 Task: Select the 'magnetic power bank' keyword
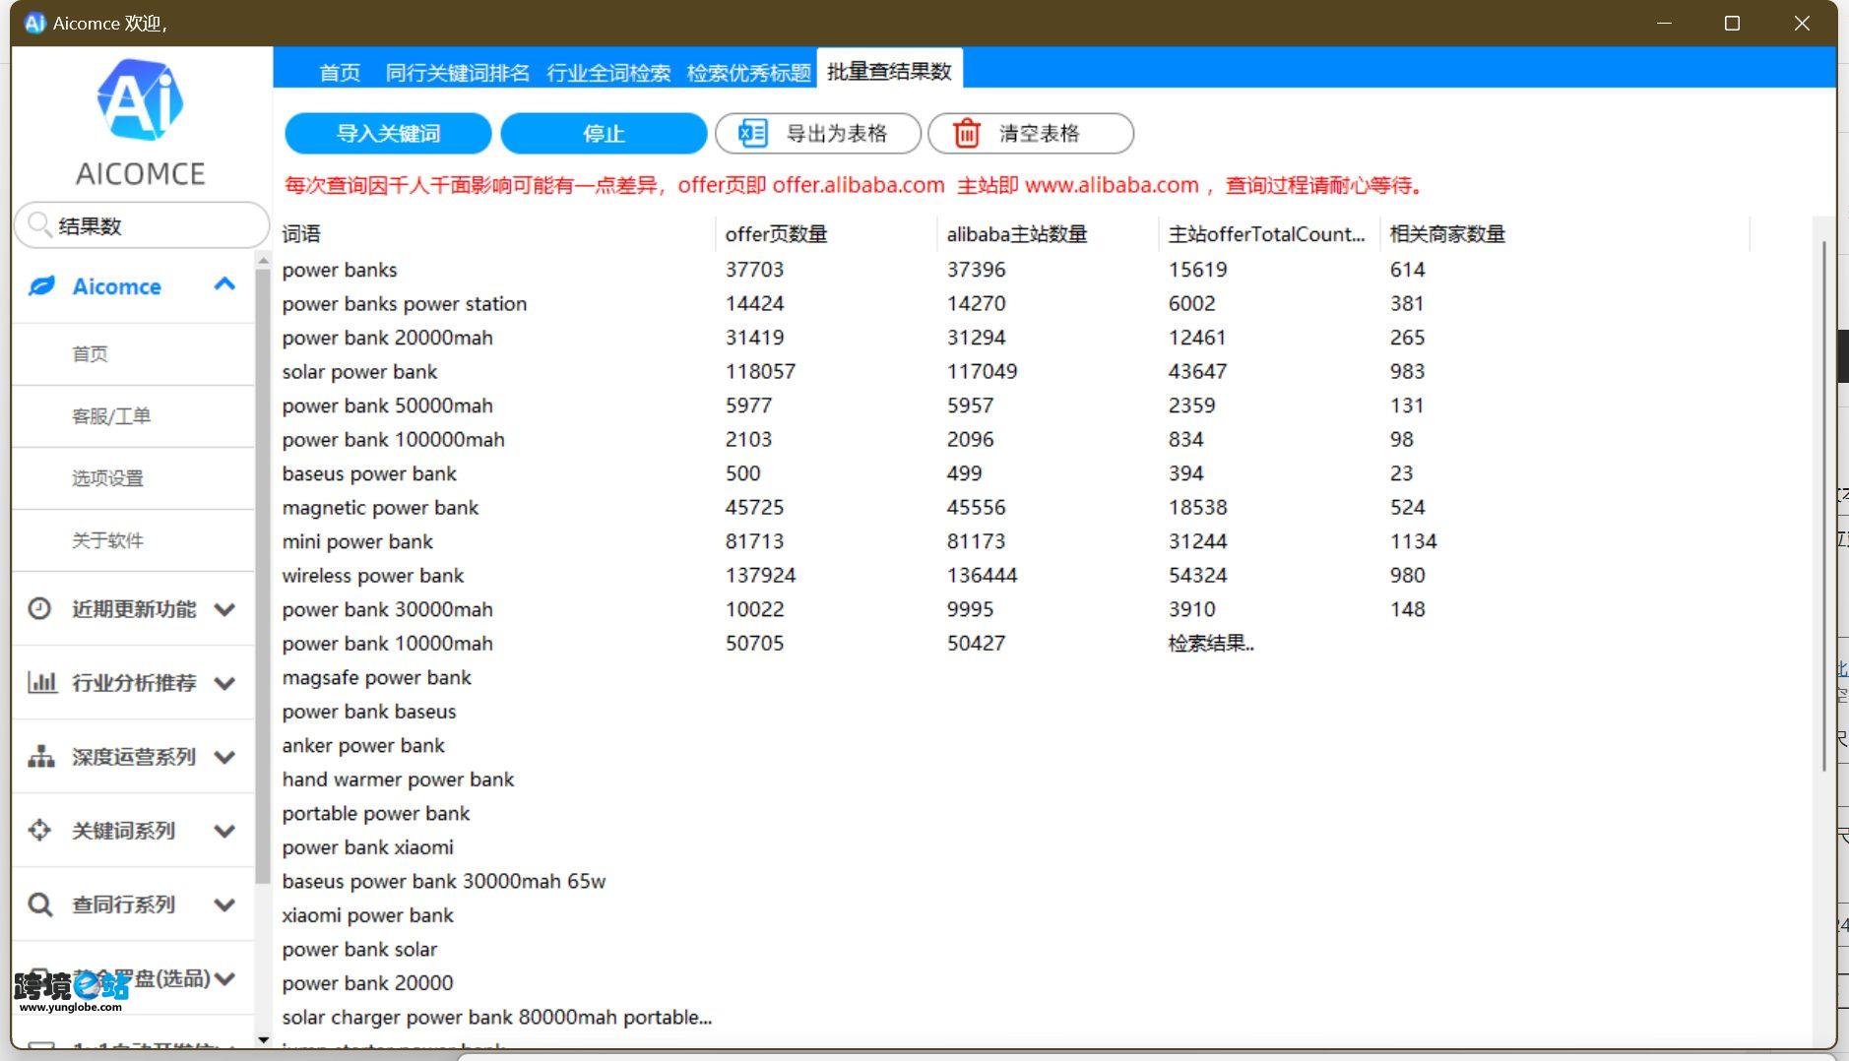(380, 507)
